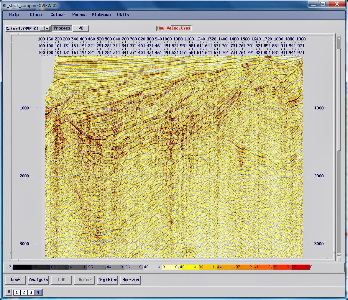Image resolution: width=348 pixels, height=300 pixels.
Task: Open the Plotmode menu
Action: click(101, 15)
